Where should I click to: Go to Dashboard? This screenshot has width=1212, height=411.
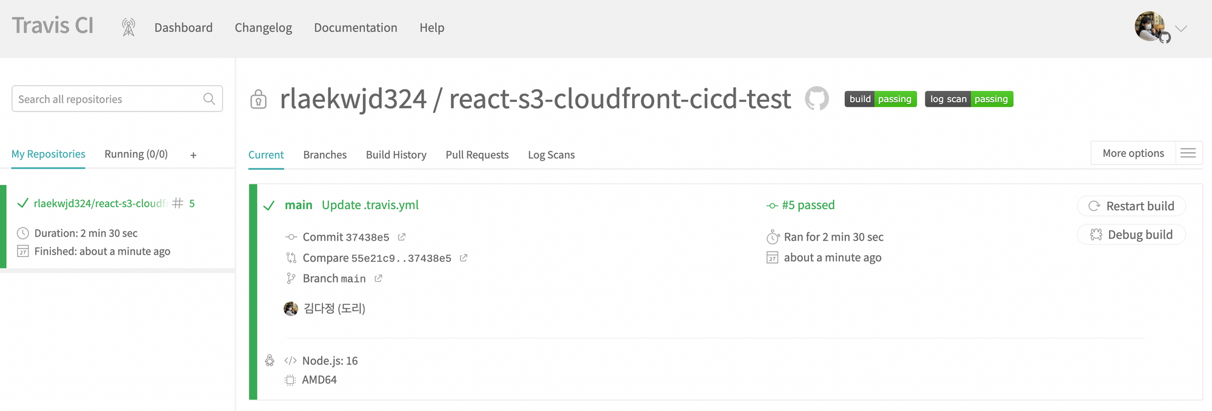[184, 27]
